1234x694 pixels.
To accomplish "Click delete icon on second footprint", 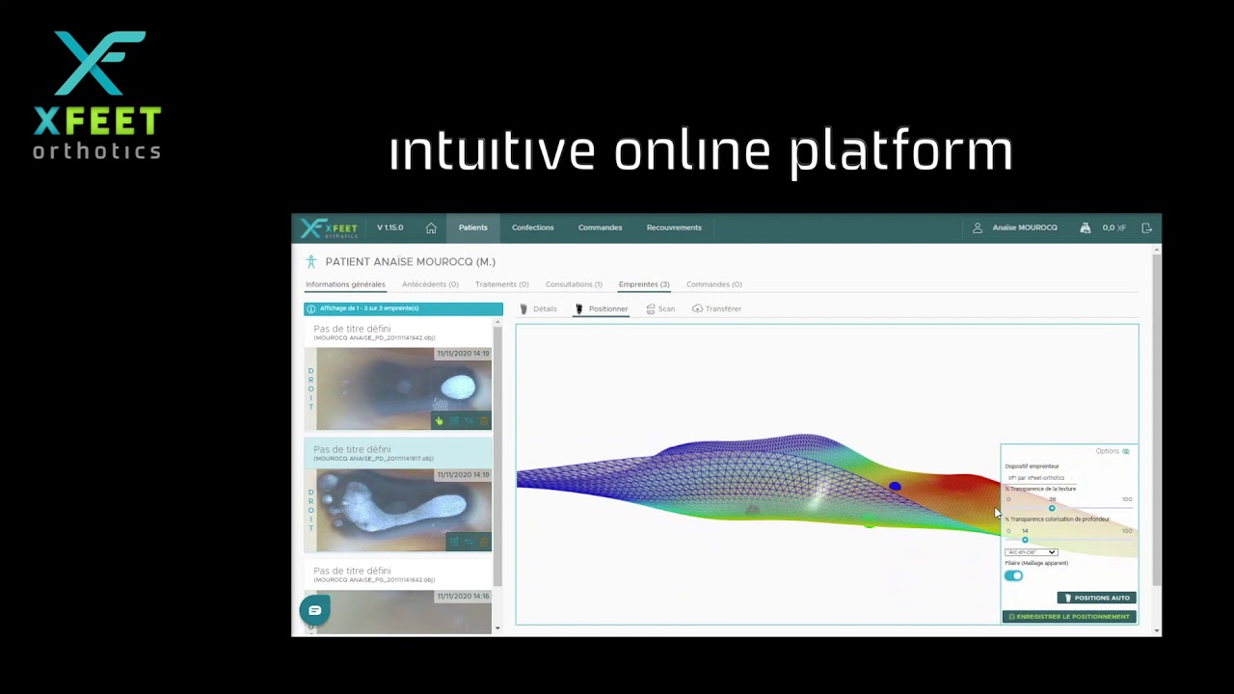I will [x=483, y=542].
